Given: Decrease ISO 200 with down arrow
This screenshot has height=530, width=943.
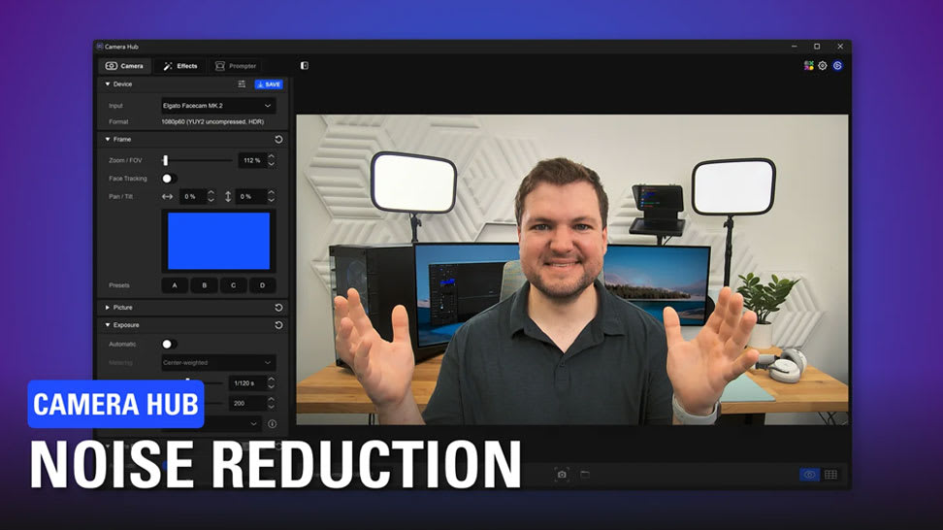Looking at the screenshot, I should 272,408.
